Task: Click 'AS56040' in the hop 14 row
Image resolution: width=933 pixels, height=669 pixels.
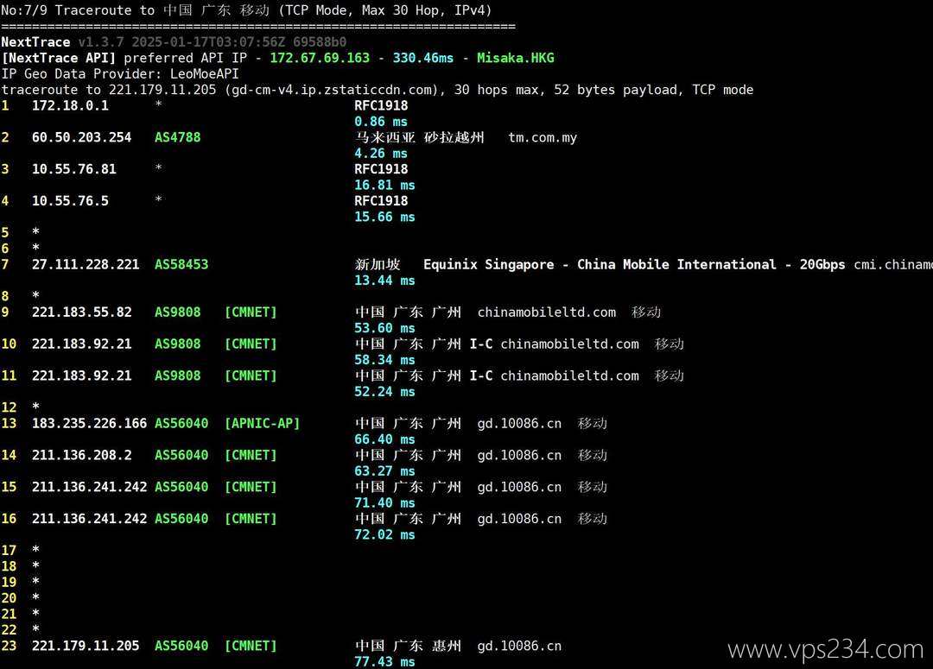Action: 181,456
